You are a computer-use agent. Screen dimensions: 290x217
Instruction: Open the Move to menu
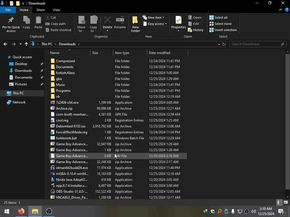pos(81,24)
